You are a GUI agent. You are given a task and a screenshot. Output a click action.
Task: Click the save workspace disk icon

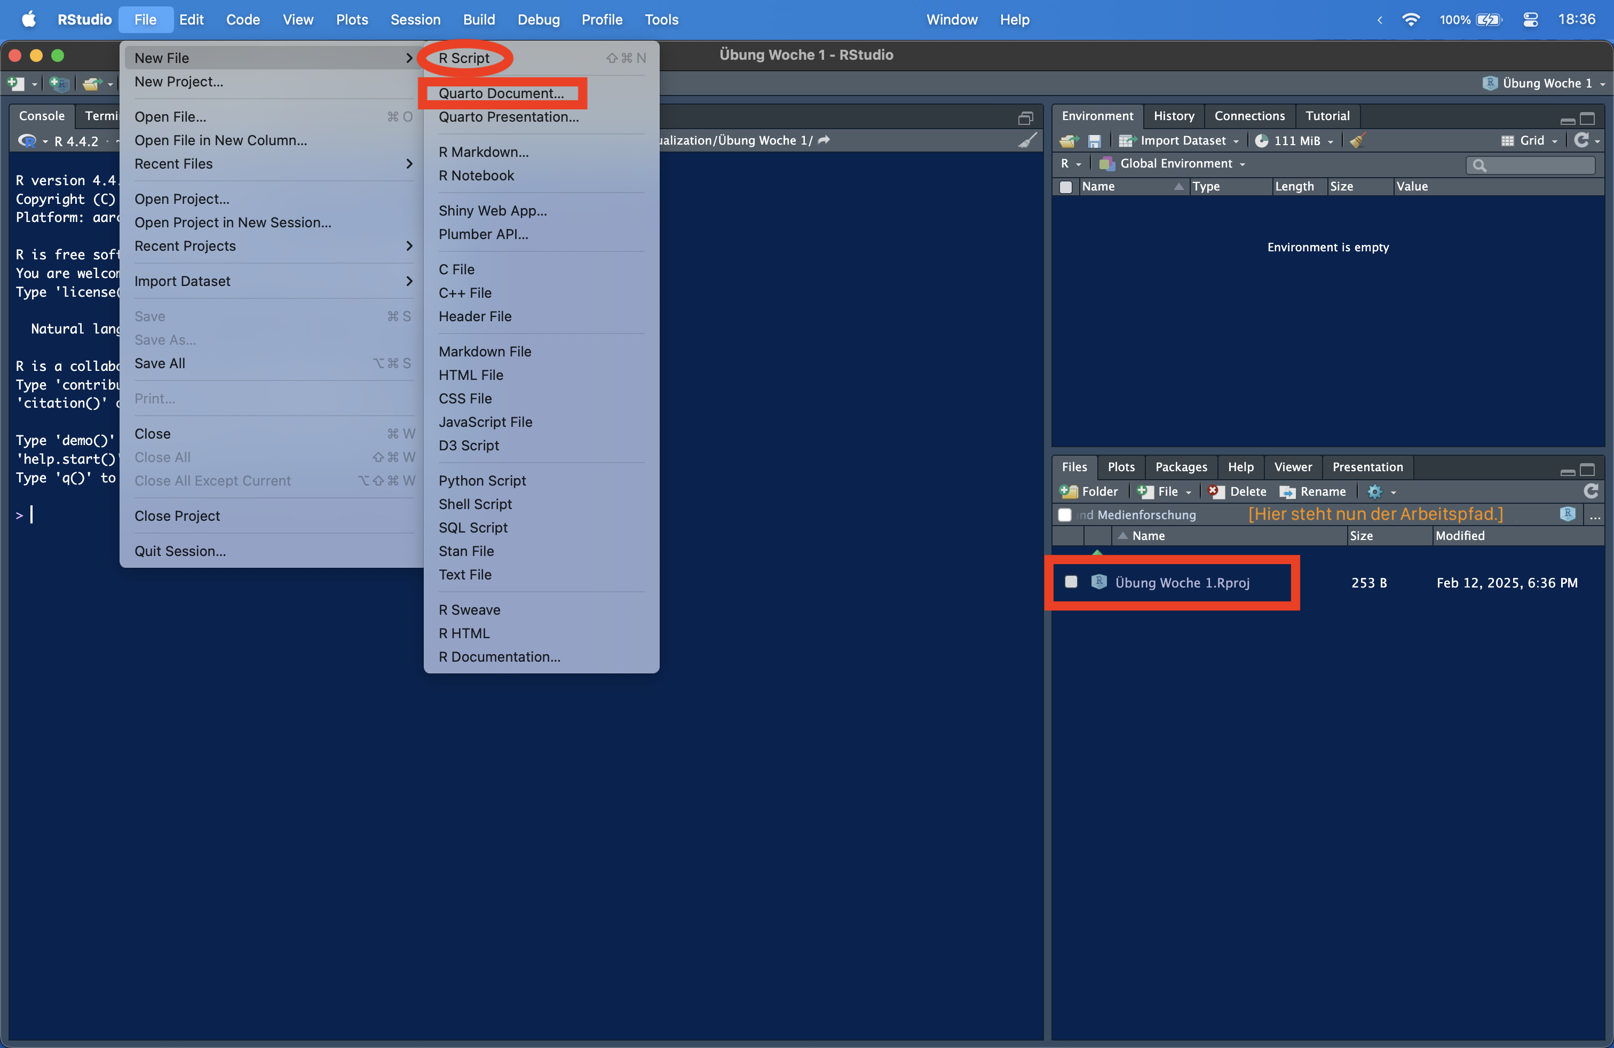coord(1094,141)
